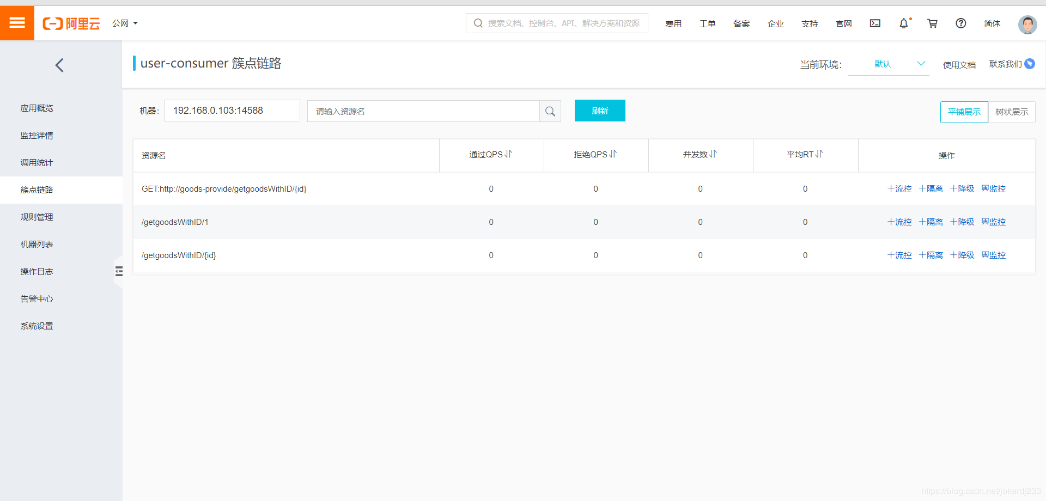
Task: Add 流控 rule for /getgoodsWithID/1
Action: click(899, 222)
